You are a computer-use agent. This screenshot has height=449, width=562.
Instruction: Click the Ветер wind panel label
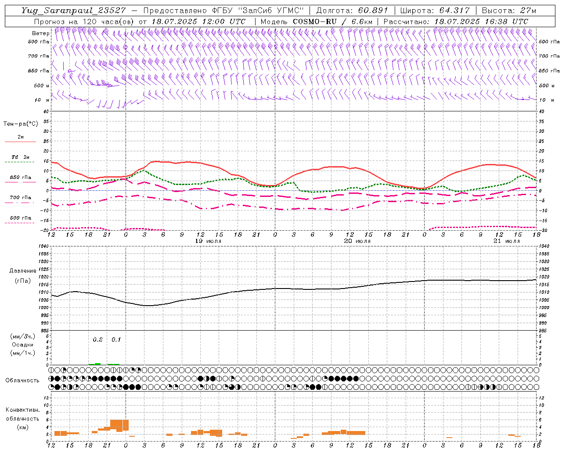pos(40,33)
